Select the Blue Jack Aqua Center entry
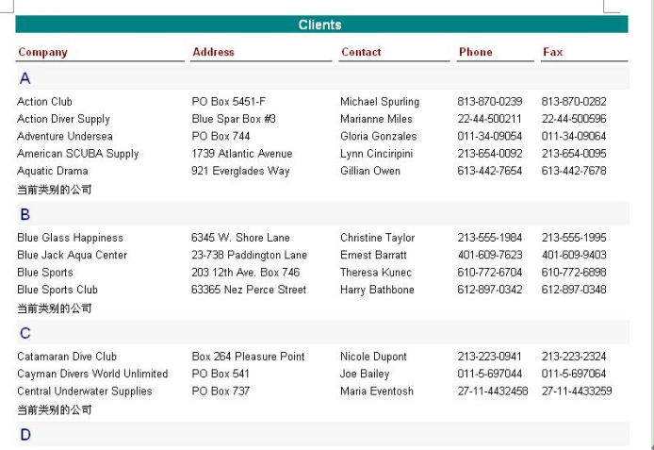 73,255
